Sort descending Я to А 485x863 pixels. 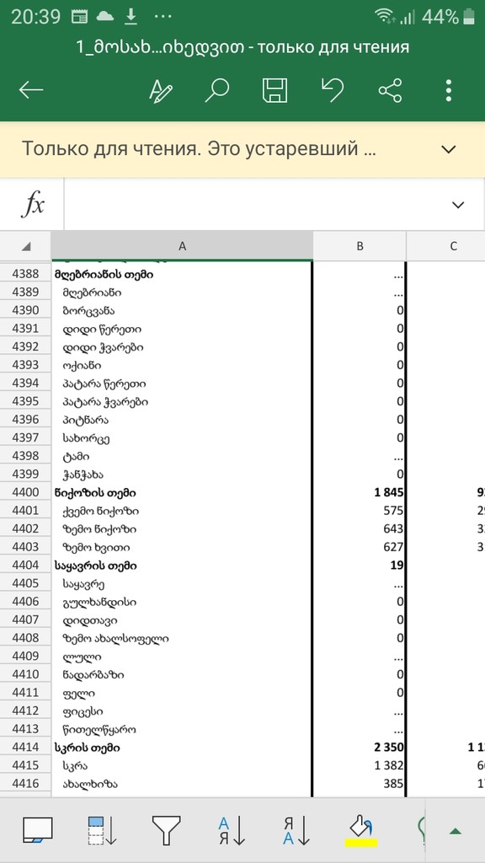pos(296,830)
